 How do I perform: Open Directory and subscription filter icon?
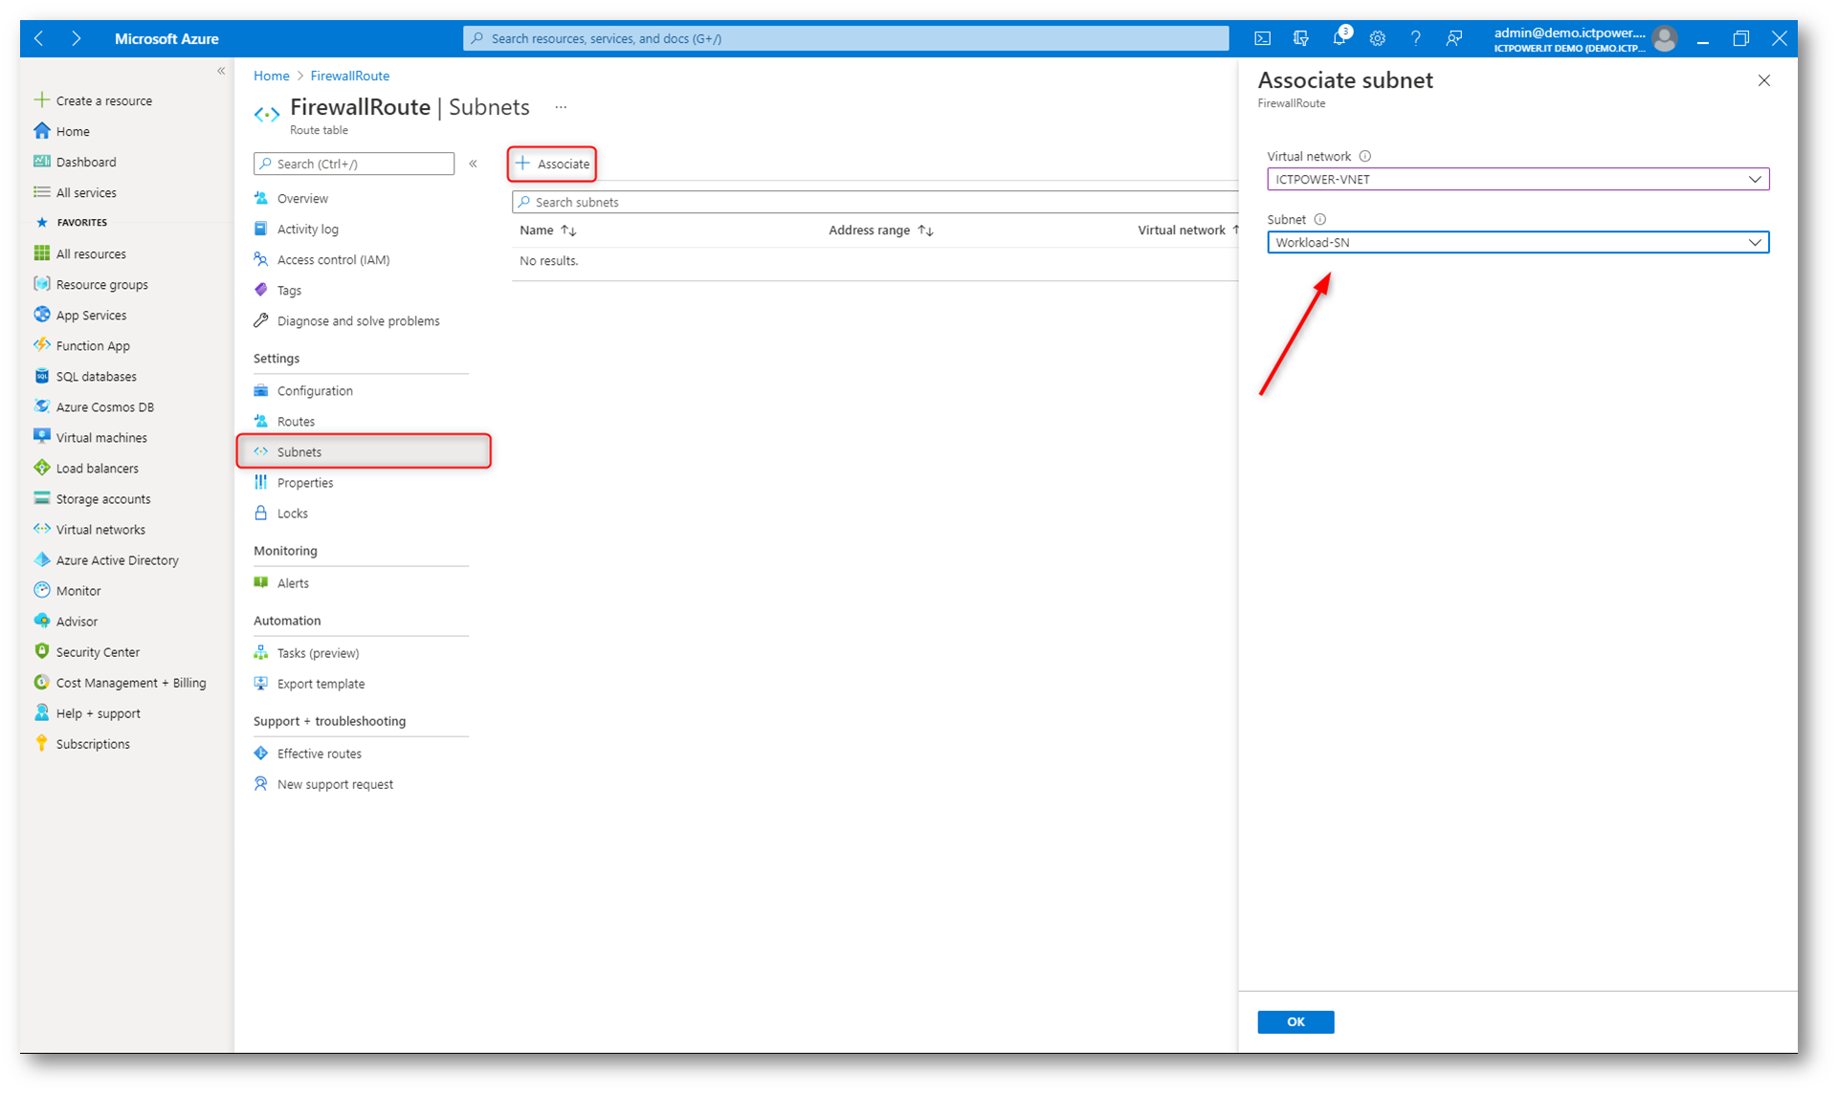(1300, 38)
